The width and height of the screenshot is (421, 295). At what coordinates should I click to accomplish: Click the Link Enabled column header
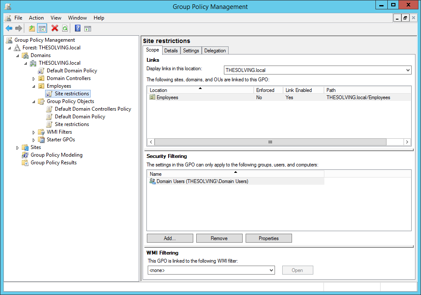pyautogui.click(x=304, y=90)
